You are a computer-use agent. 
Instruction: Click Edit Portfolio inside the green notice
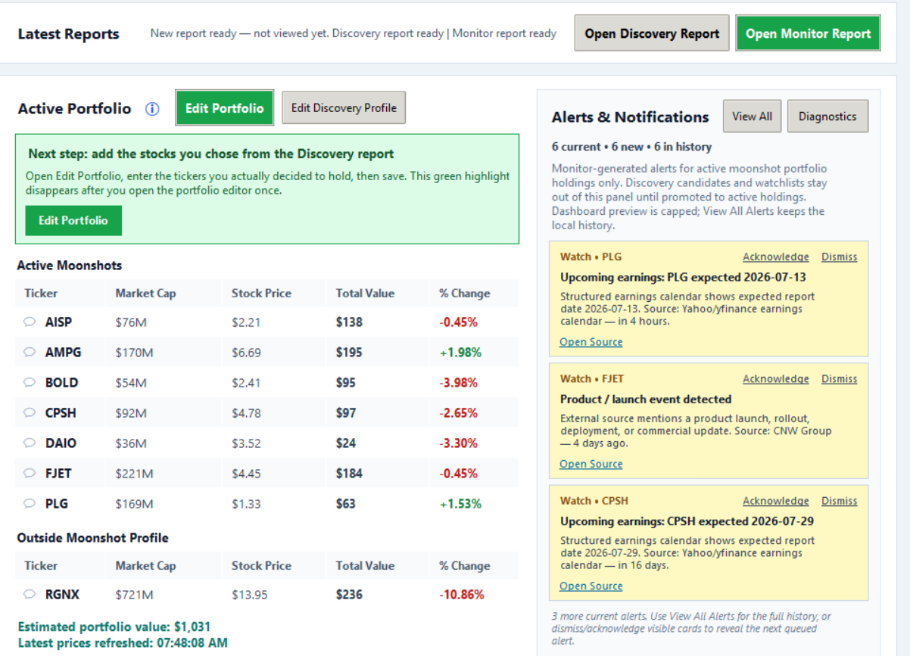(73, 221)
